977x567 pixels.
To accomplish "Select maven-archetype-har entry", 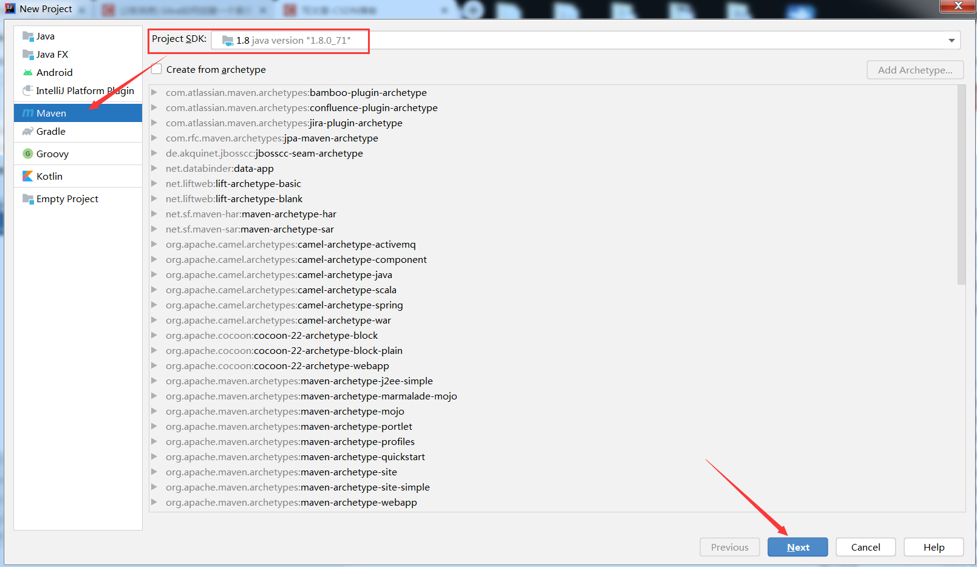I will click(x=251, y=214).
